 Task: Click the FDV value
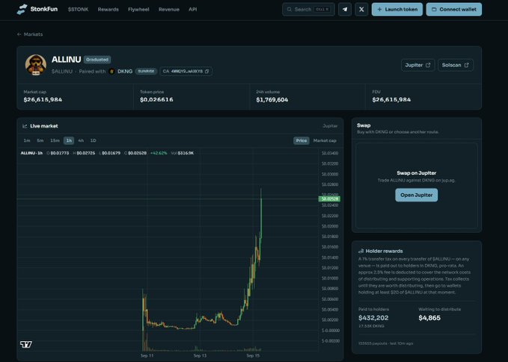coord(391,99)
